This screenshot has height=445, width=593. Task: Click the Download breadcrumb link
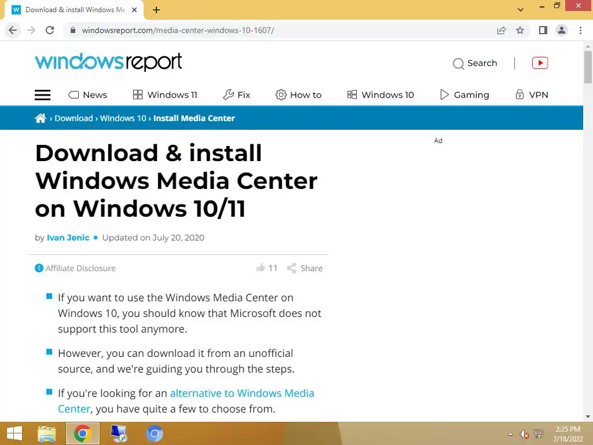[74, 118]
